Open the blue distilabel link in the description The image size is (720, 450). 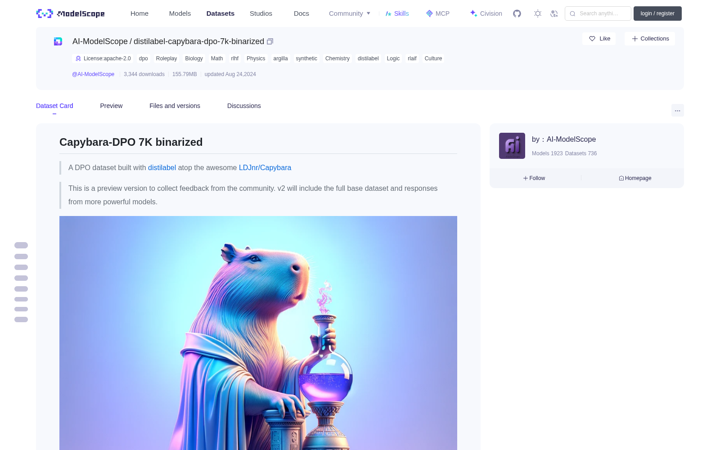[162, 168]
